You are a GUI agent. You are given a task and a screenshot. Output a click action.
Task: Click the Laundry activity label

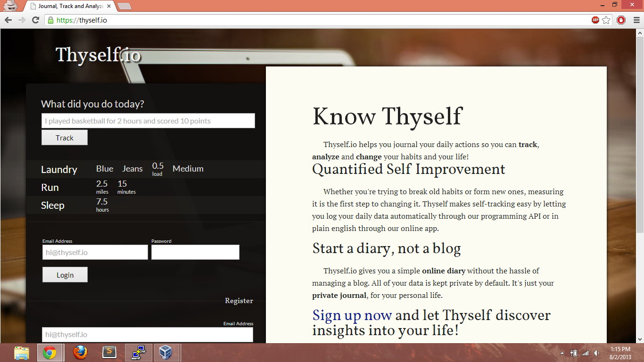point(59,170)
